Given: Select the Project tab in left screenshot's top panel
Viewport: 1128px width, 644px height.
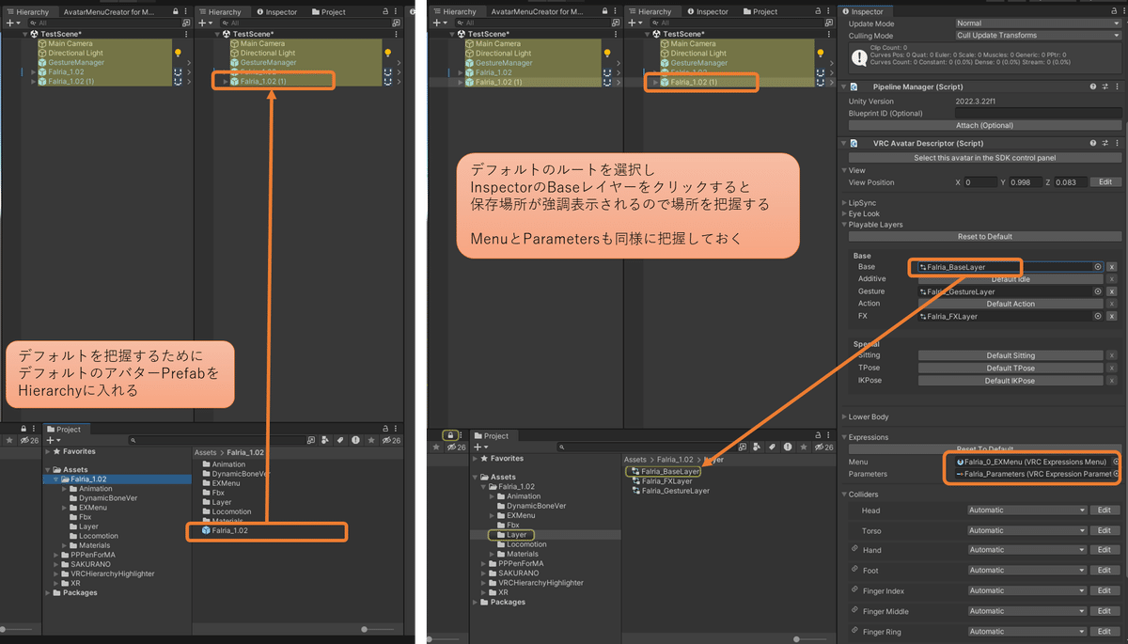Looking at the screenshot, I should click(328, 11).
